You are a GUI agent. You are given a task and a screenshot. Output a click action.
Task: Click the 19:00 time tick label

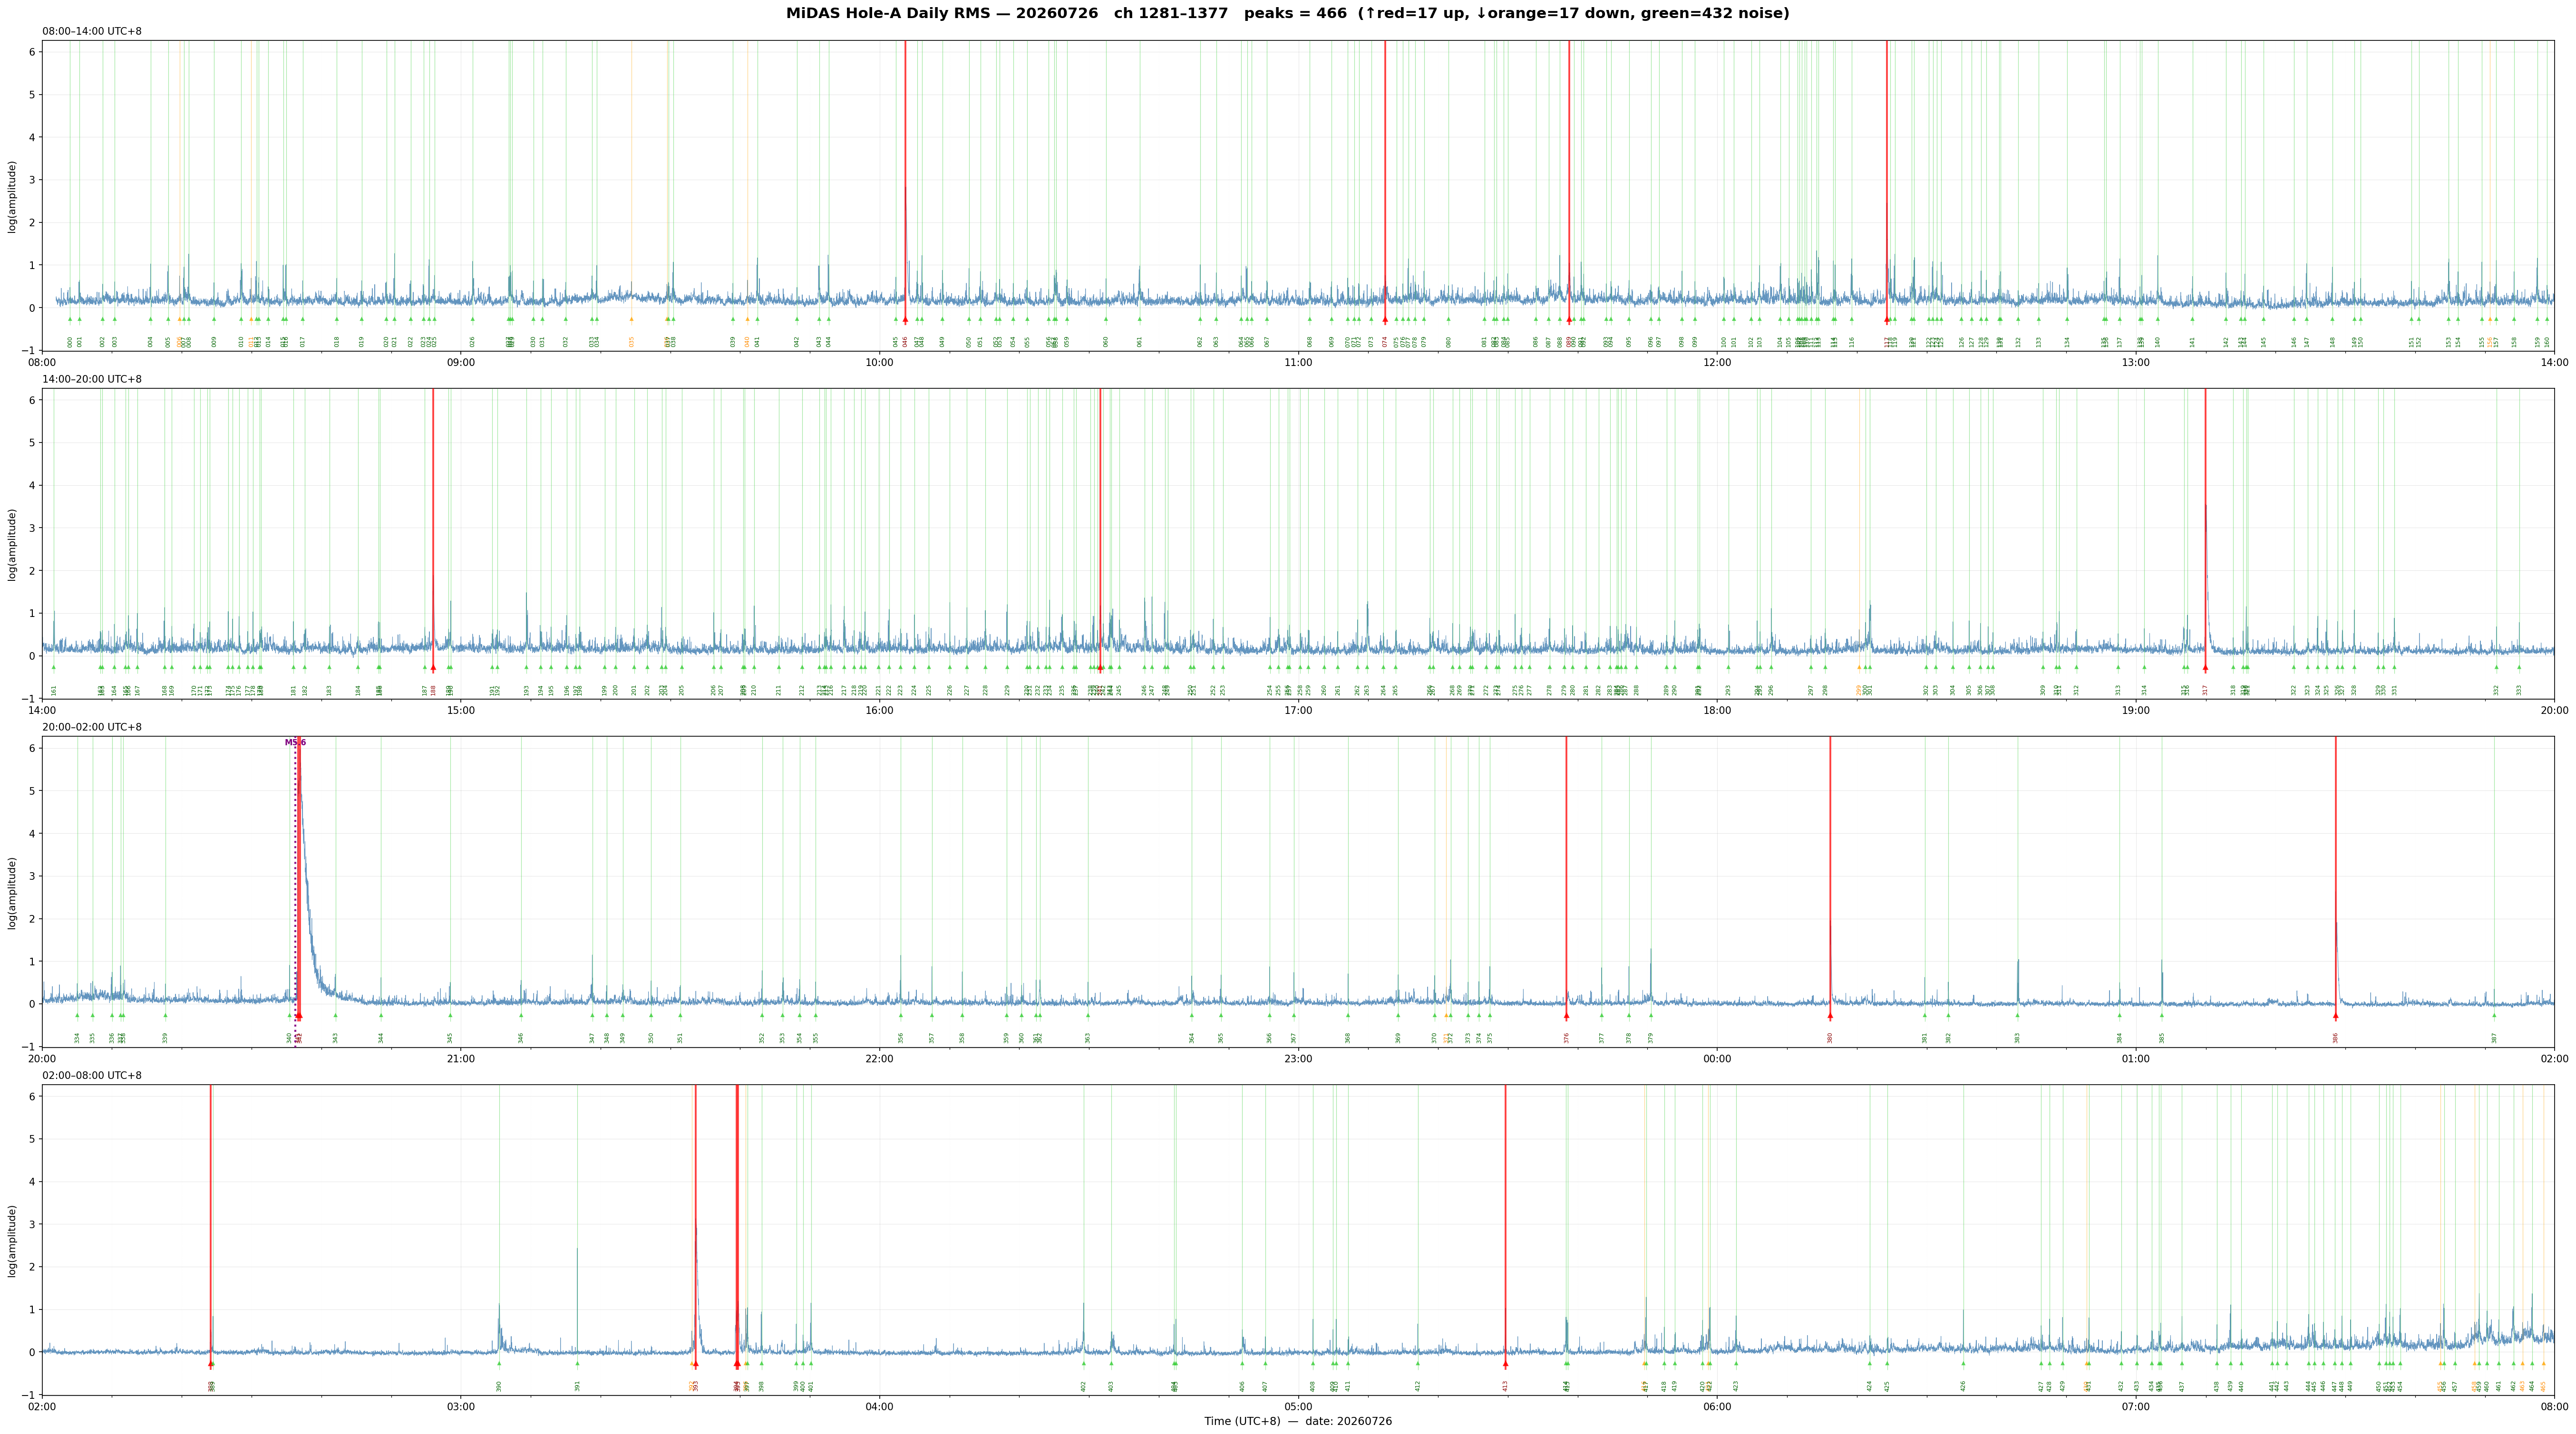point(2136,710)
